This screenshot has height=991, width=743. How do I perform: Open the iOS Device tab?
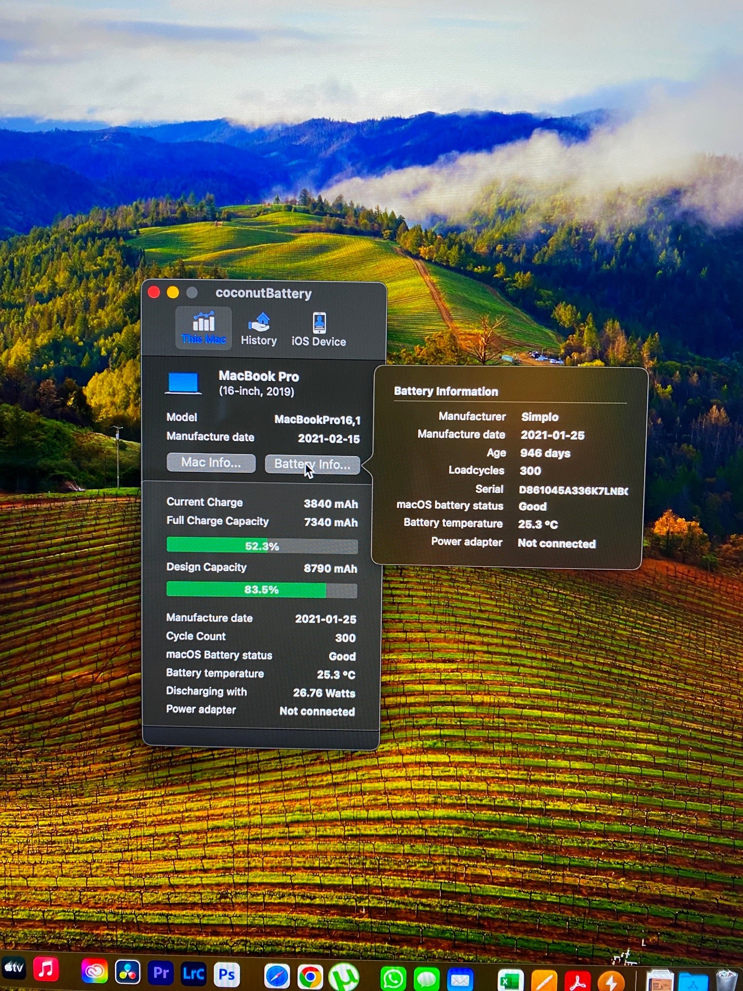coord(318,329)
